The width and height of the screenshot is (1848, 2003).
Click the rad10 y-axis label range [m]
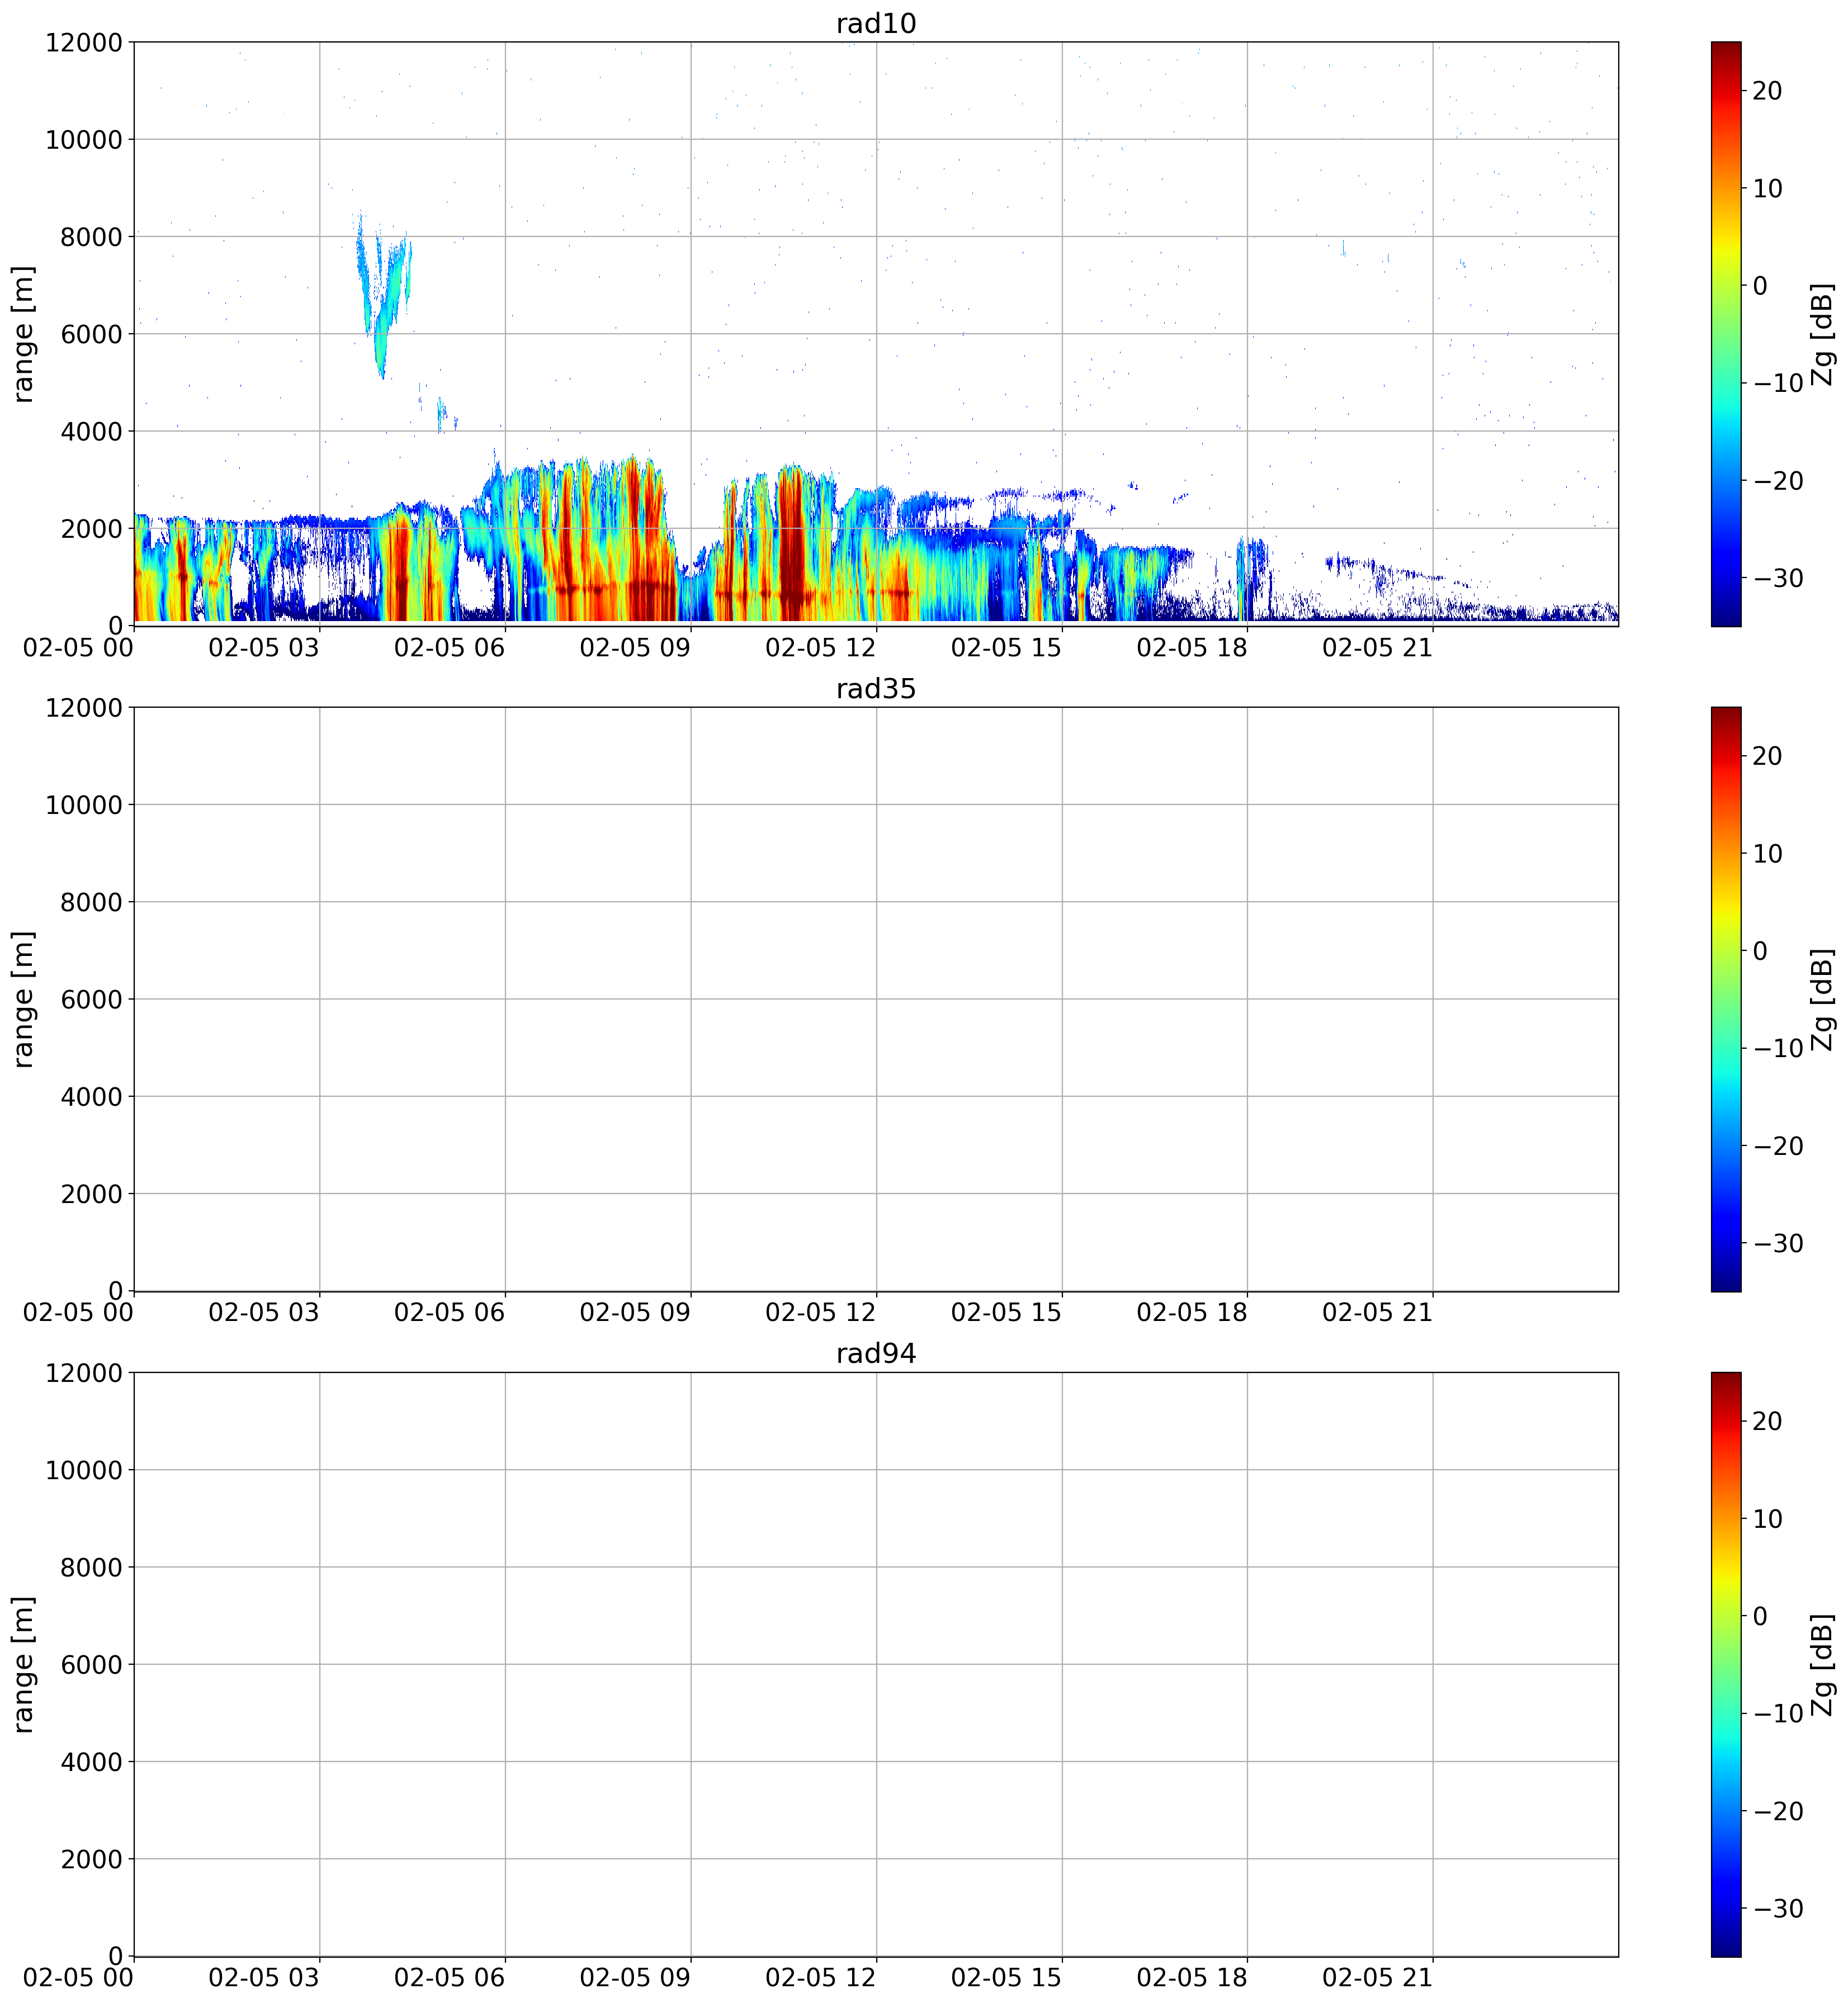coord(23,334)
